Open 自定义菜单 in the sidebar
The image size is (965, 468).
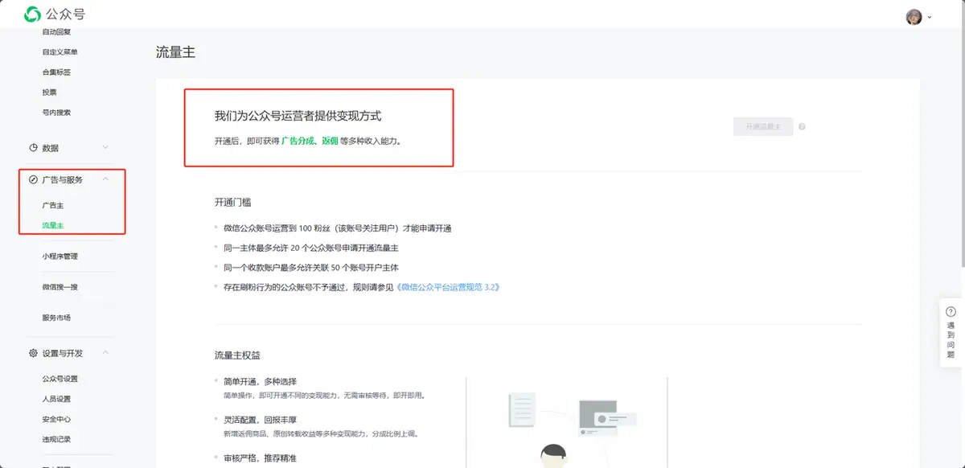(60, 52)
